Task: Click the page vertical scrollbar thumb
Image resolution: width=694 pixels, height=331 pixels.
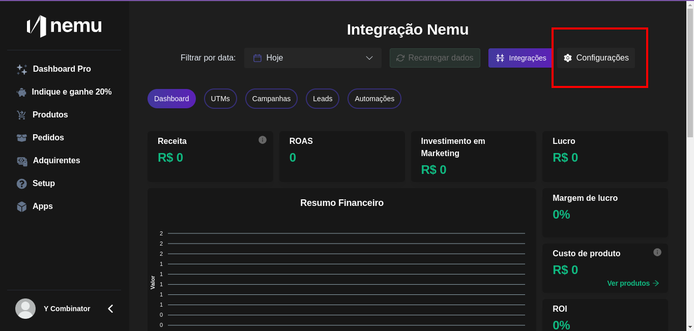Action: [690, 72]
